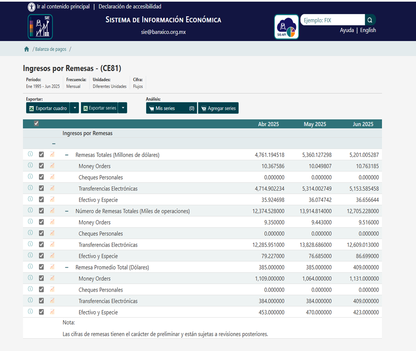
Task: Click the SIE logo icon in header
Action: [x=40, y=27]
